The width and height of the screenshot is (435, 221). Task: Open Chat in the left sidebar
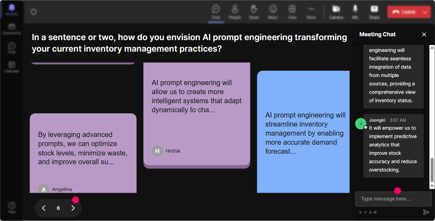[x=12, y=48]
